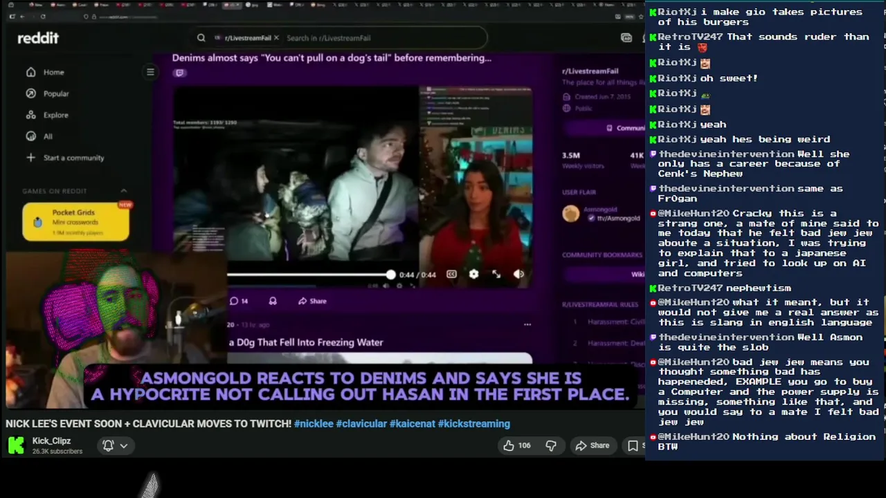Open the Denims post title

[x=332, y=58]
